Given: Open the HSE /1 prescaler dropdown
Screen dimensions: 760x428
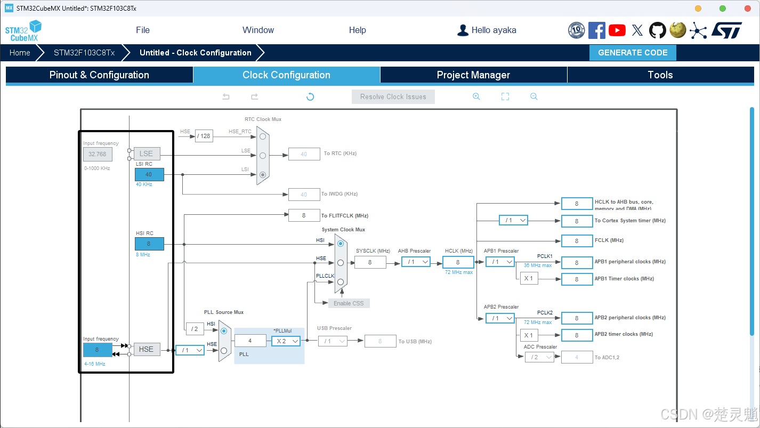Looking at the screenshot, I should [190, 350].
